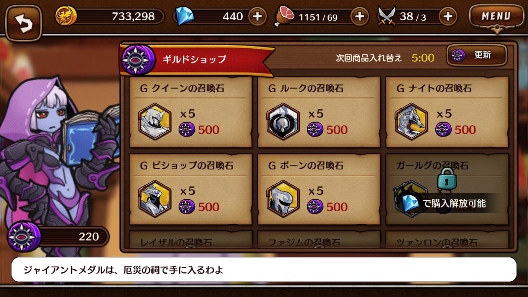Select G ビショップの召喚石 item icon
Screen dimensions: 528x297
(155, 199)
